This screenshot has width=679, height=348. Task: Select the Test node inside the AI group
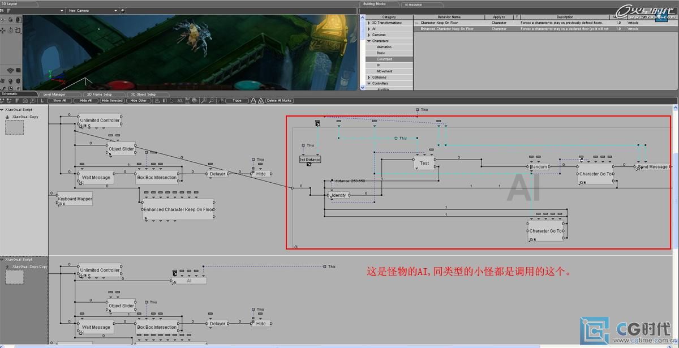(424, 163)
